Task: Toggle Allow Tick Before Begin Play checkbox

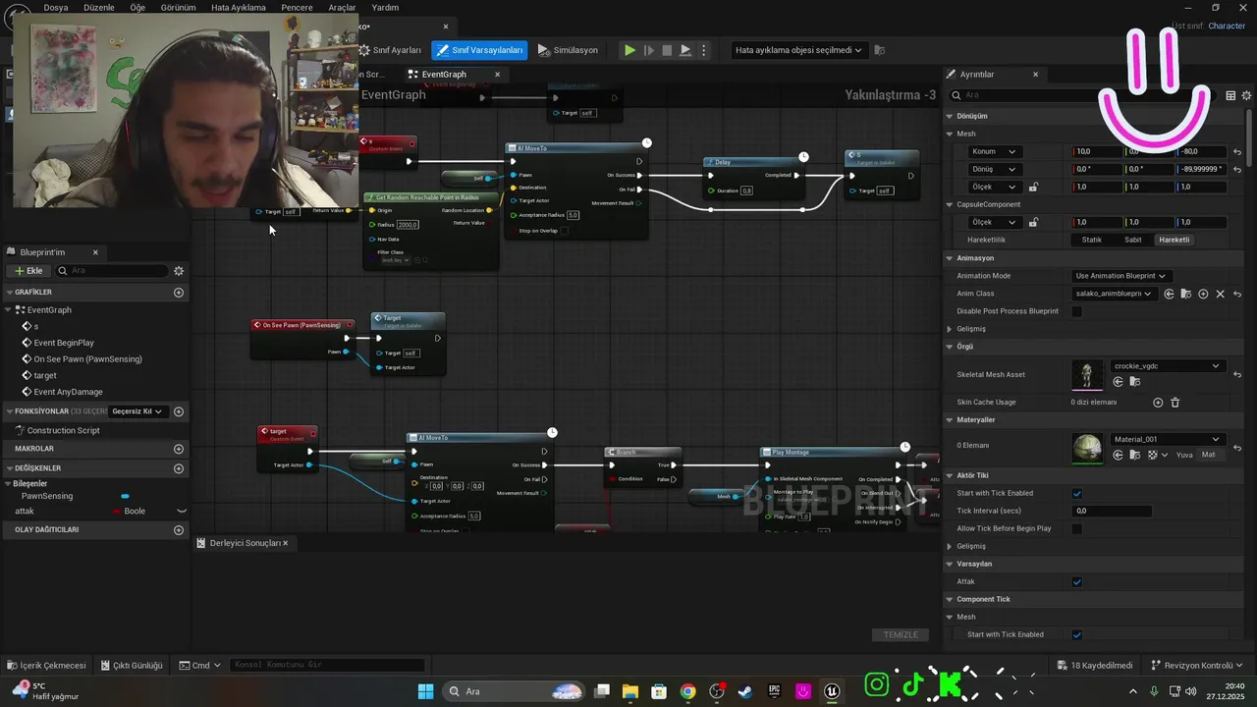Action: pos(1077,528)
